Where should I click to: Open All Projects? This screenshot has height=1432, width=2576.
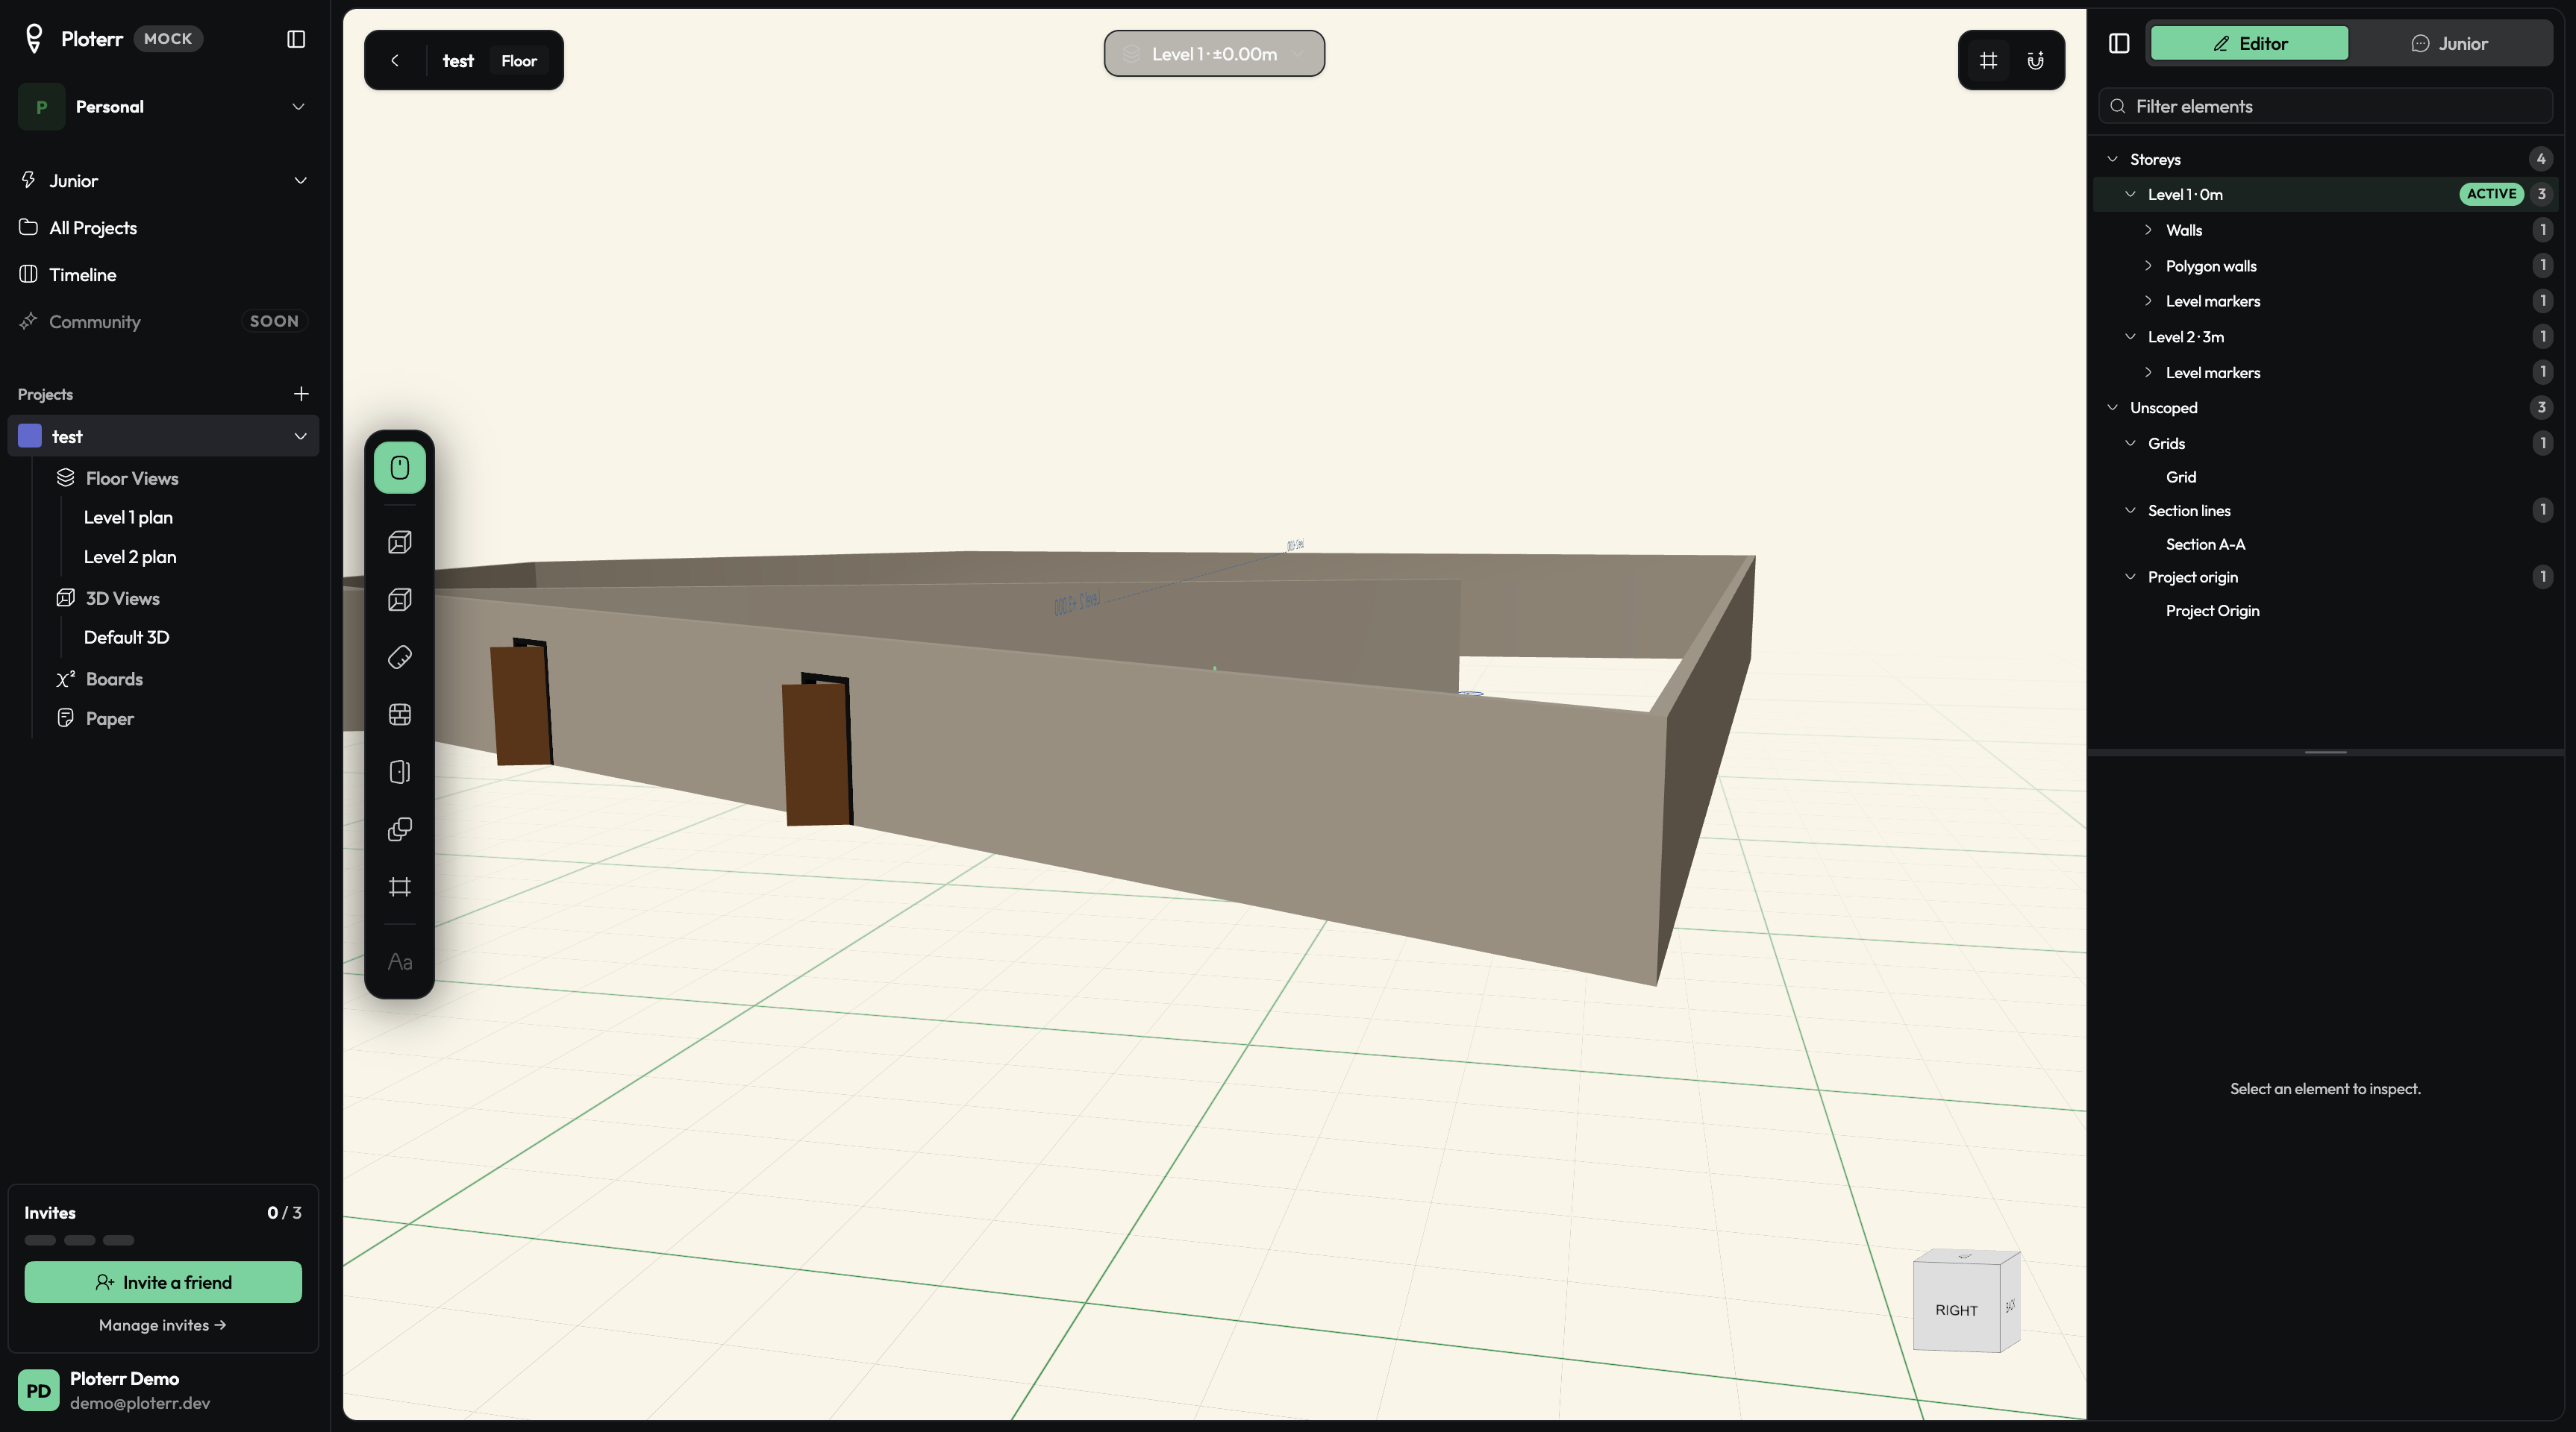pyautogui.click(x=93, y=227)
